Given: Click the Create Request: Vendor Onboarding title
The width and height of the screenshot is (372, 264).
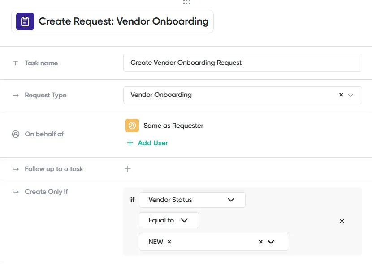Looking at the screenshot, I should (x=124, y=21).
